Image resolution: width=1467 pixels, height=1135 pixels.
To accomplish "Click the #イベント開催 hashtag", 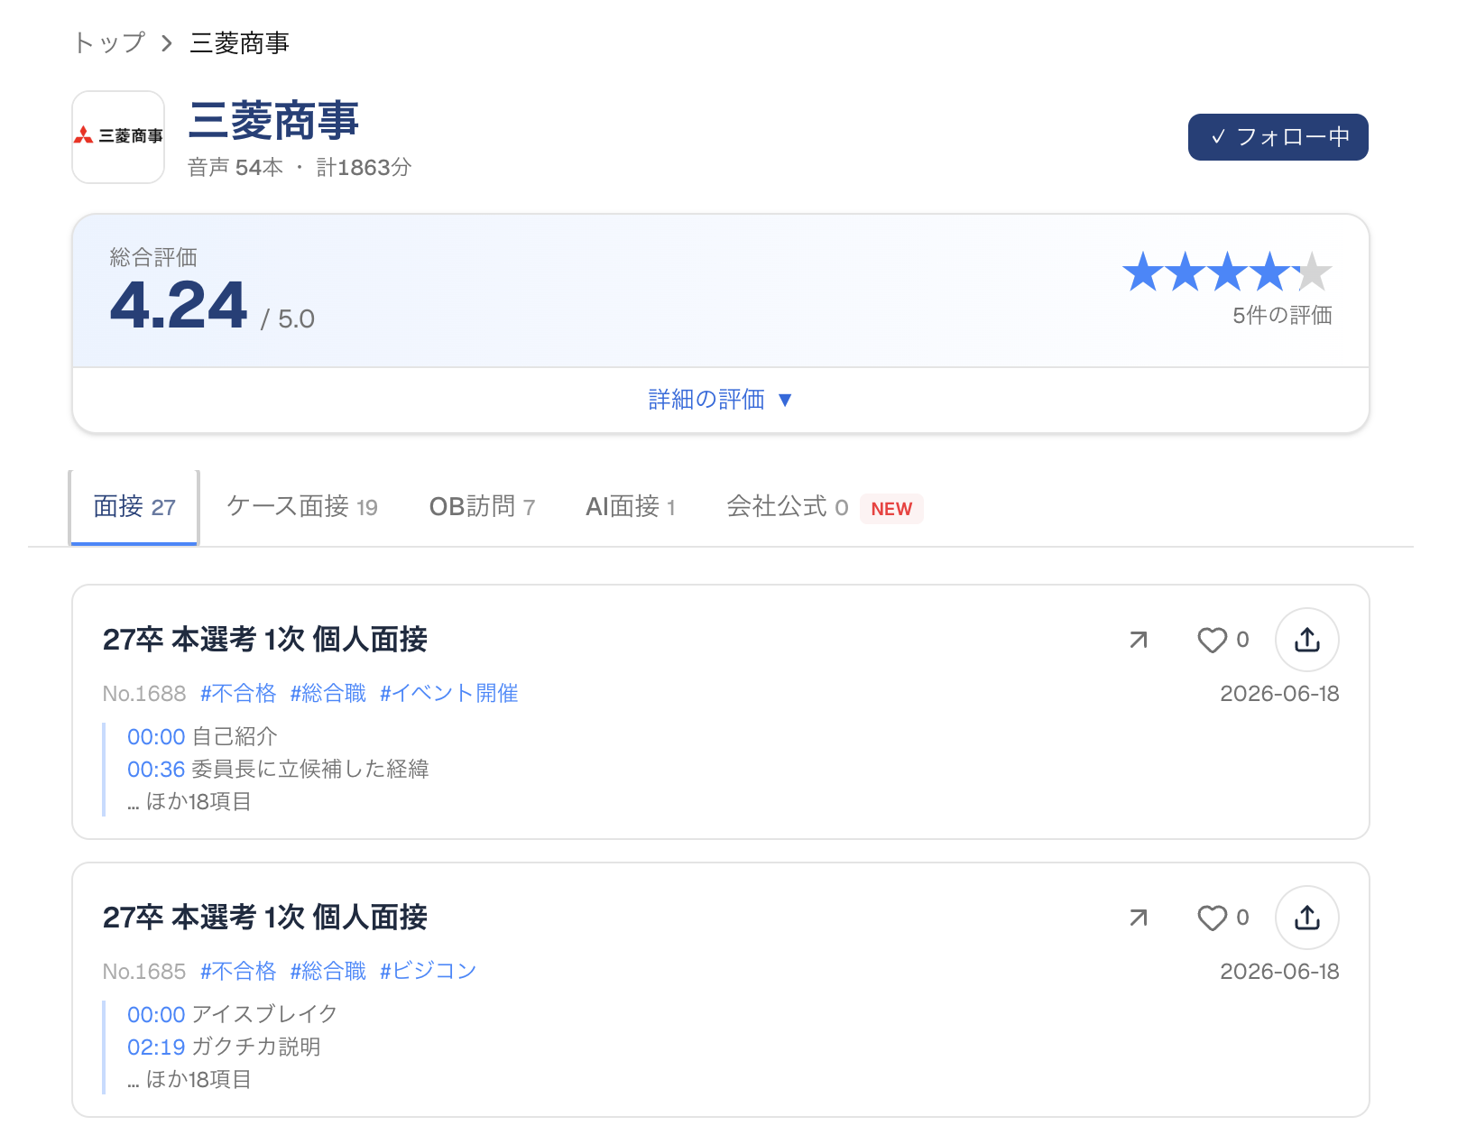I will (448, 693).
